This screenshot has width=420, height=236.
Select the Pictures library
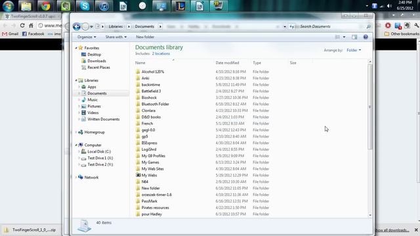(94, 106)
